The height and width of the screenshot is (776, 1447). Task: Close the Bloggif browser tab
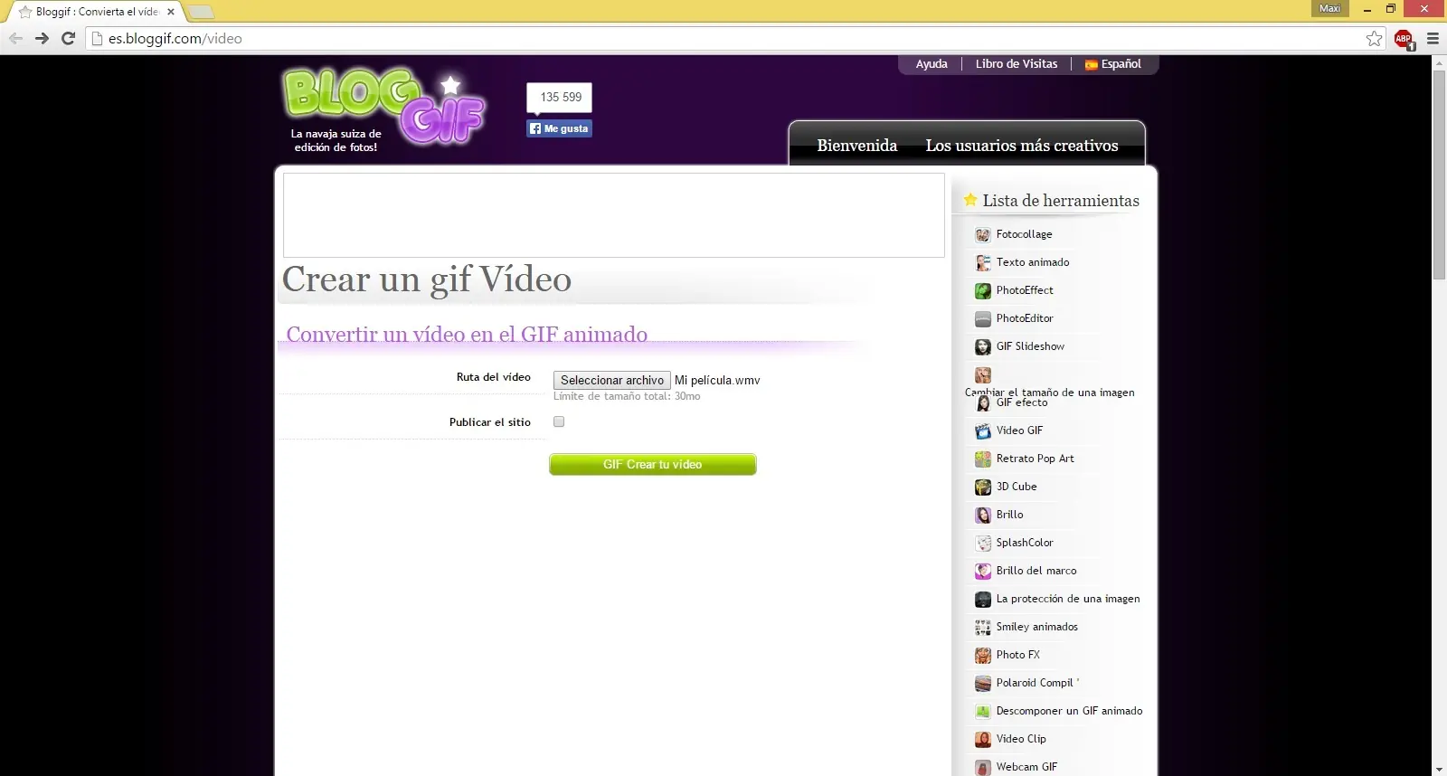click(171, 12)
